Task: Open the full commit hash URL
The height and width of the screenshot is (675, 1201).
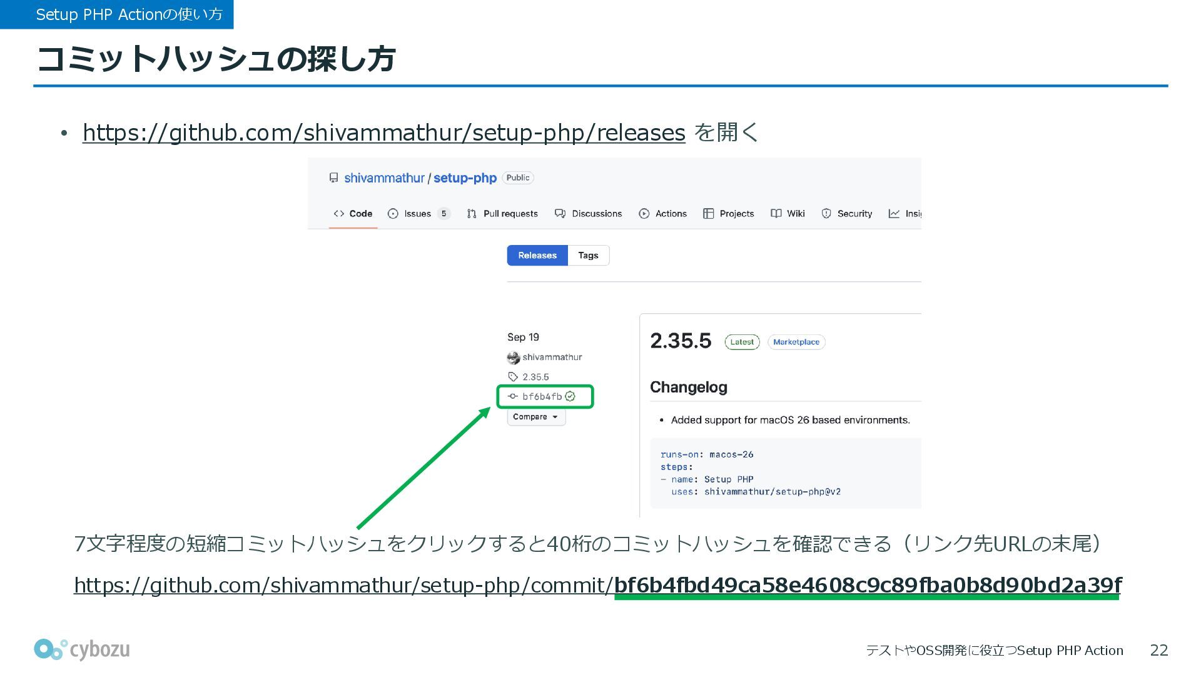Action: point(597,585)
